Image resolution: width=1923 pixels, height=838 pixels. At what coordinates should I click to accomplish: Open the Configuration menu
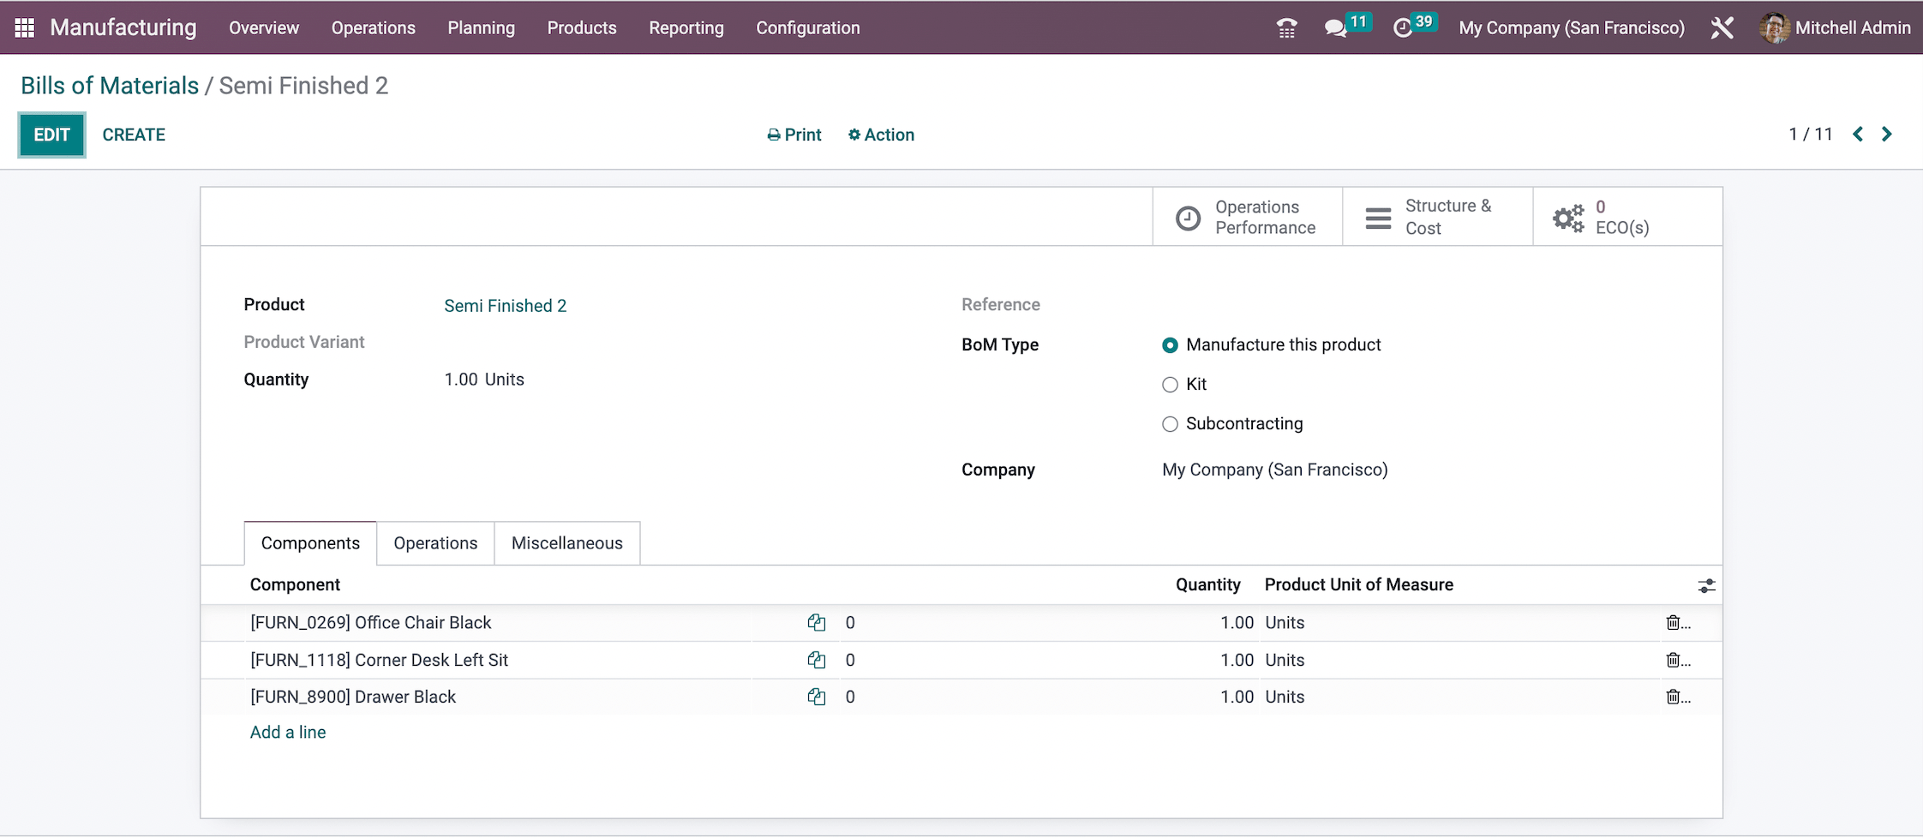point(807,28)
